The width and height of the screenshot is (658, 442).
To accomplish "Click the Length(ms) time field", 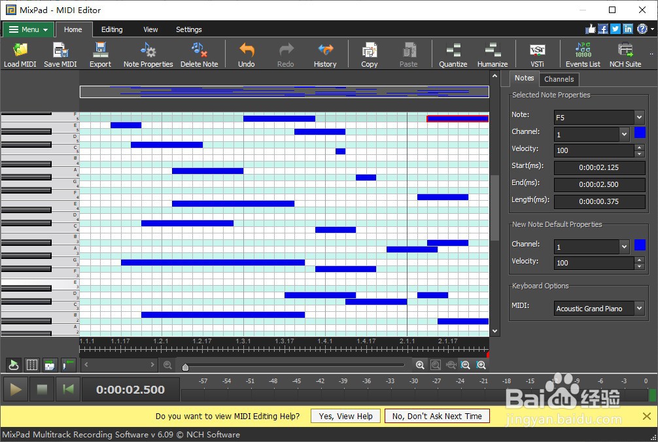I will pyautogui.click(x=599, y=201).
